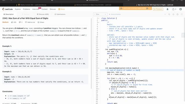Open the streak flame counter
185x104 pixels.
tap(174, 9)
